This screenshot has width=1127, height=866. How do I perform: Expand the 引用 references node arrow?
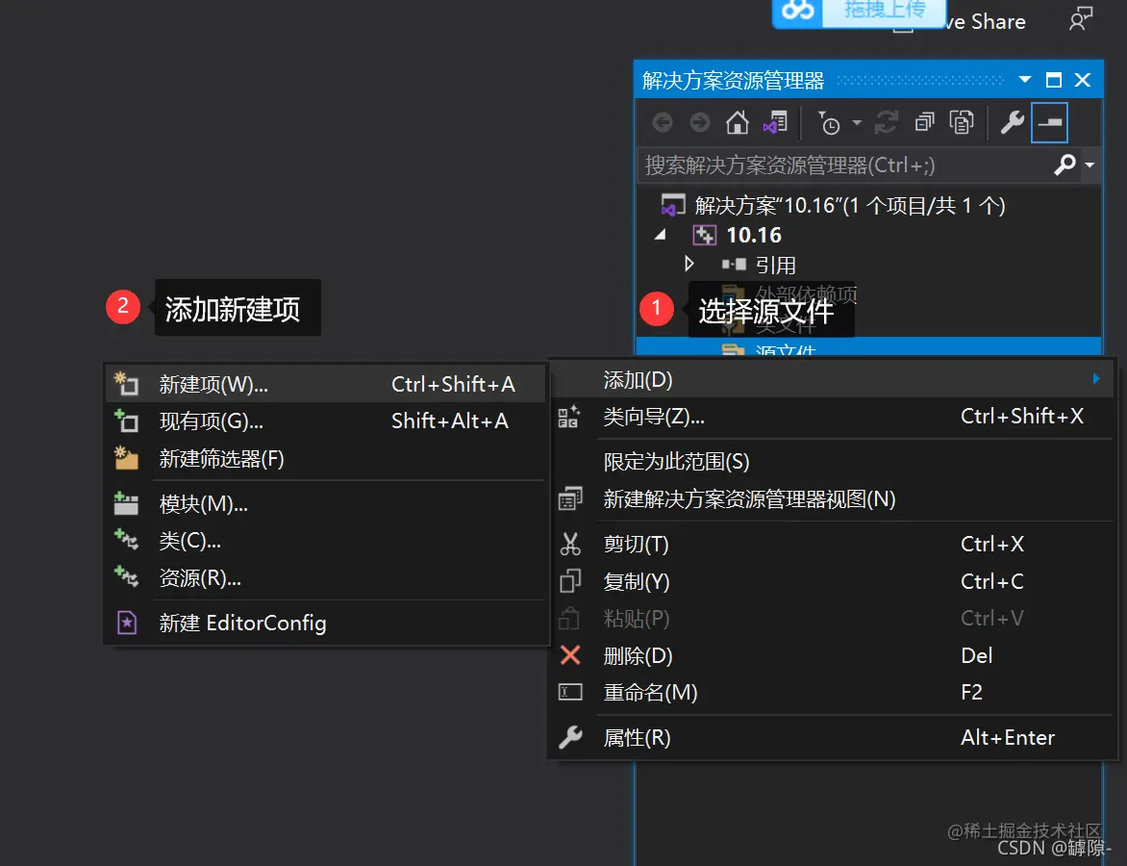689,264
